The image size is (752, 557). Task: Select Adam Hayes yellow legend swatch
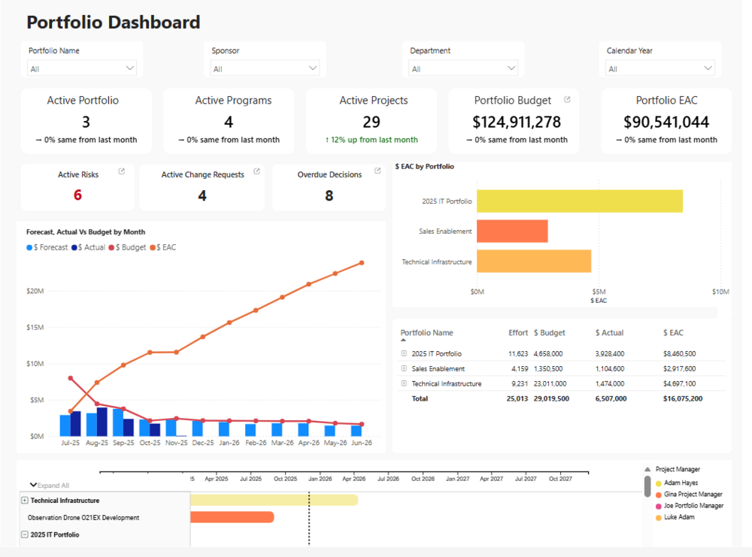659,483
